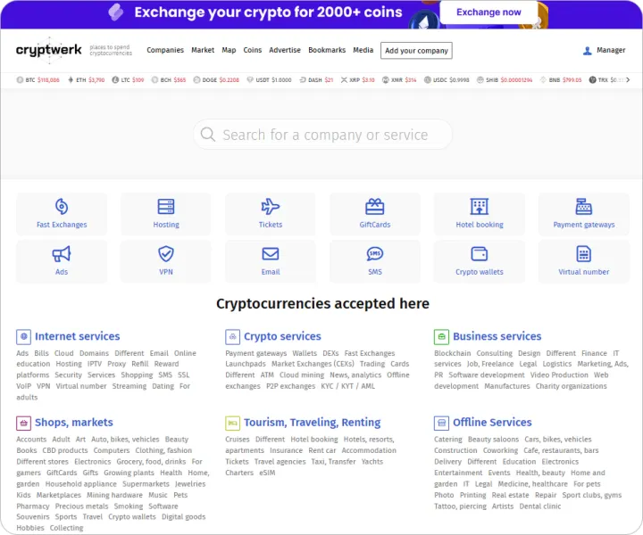Click the cryptwerk logo
643x535 pixels.
[x=49, y=50]
